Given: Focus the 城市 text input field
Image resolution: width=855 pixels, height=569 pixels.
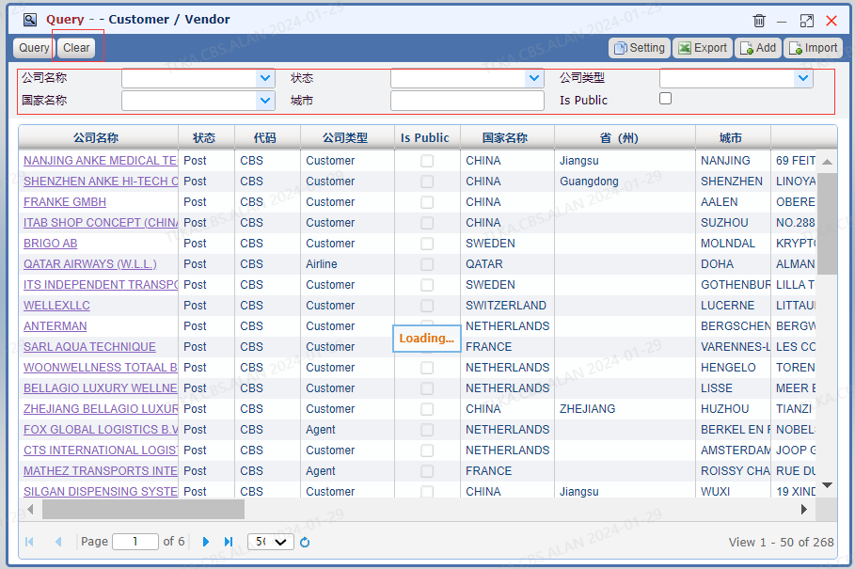Looking at the screenshot, I should pos(467,101).
